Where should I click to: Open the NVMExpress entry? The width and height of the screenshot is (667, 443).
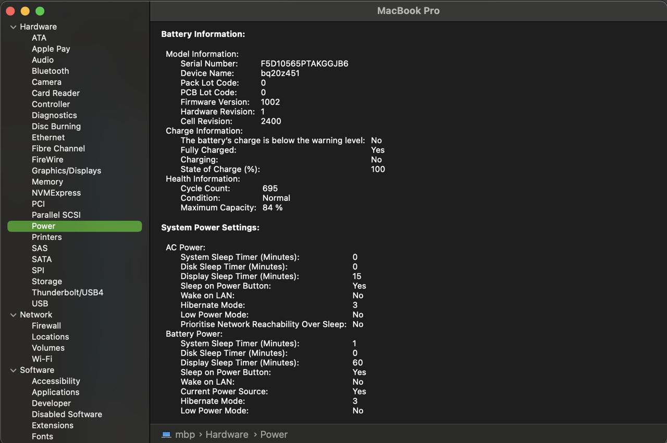56,193
